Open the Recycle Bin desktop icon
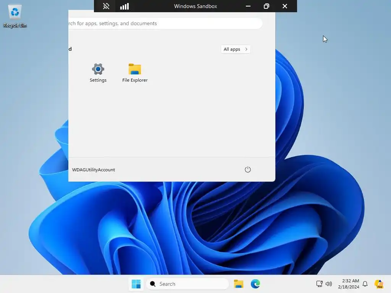This screenshot has height=293, width=391. (x=15, y=16)
